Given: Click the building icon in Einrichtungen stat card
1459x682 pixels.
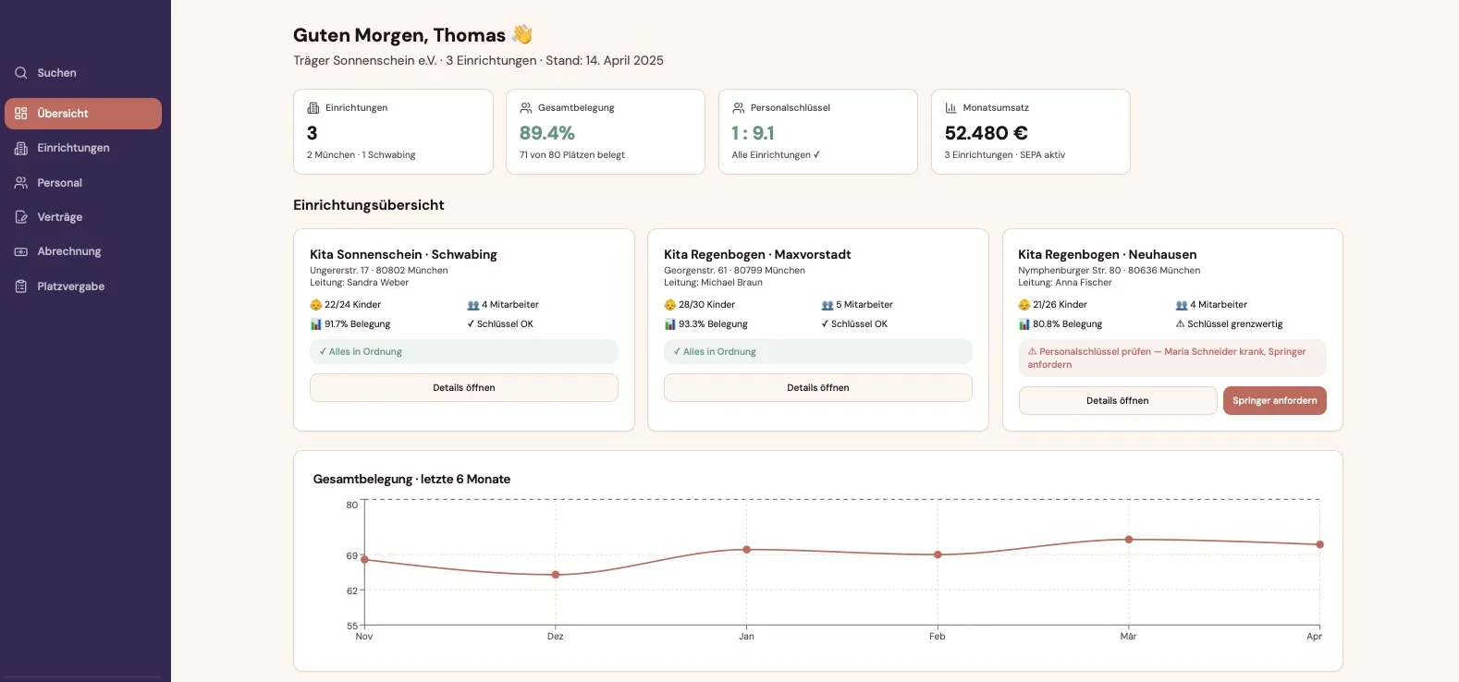Looking at the screenshot, I should [313, 108].
